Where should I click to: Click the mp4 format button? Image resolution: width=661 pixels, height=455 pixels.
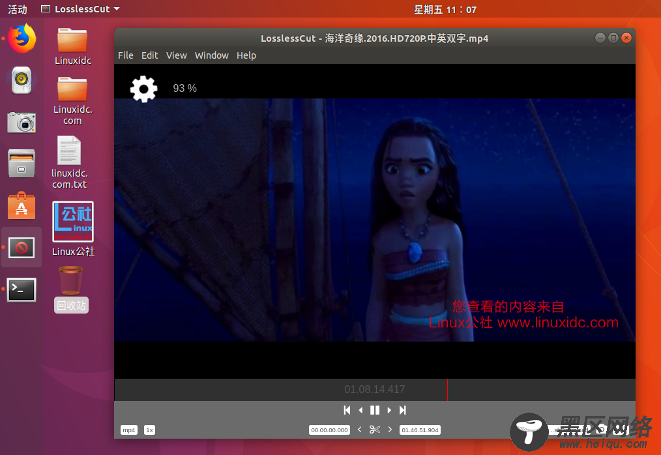click(x=129, y=430)
